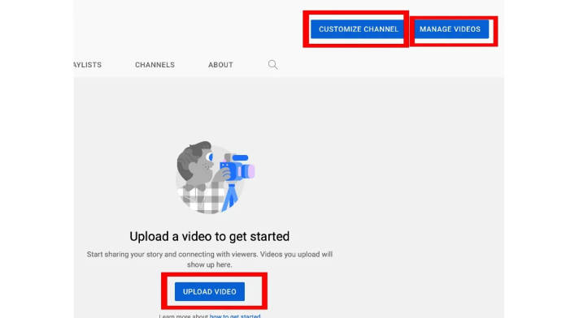Image resolution: width=566 pixels, height=318 pixels.
Task: Click the 'Learn more about' text line
Action: click(209, 316)
